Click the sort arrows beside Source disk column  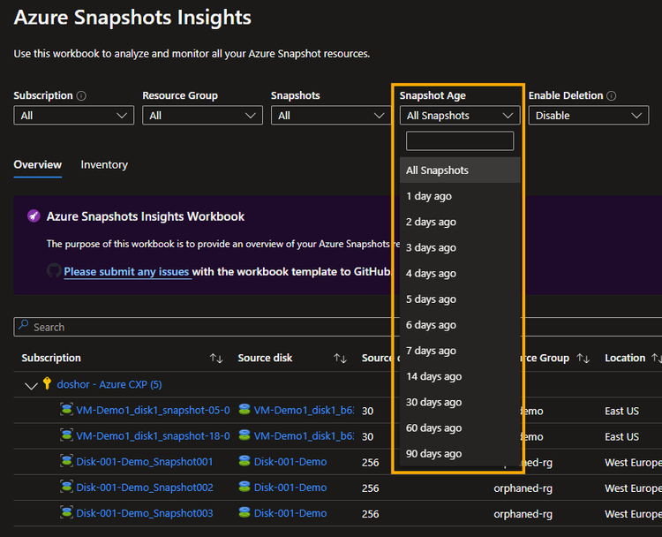340,358
